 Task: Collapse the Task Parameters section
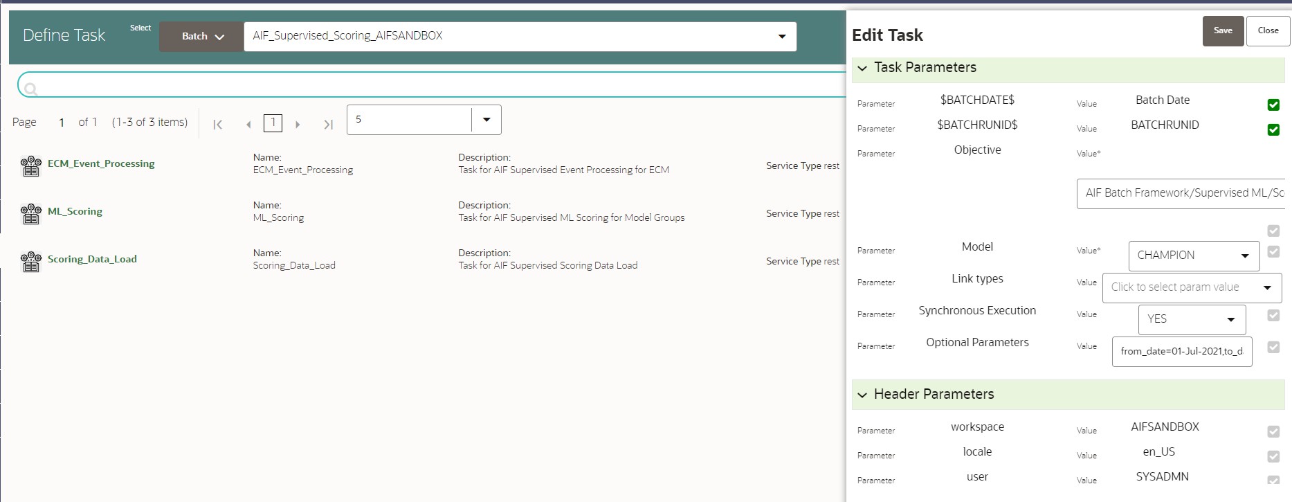(862, 68)
